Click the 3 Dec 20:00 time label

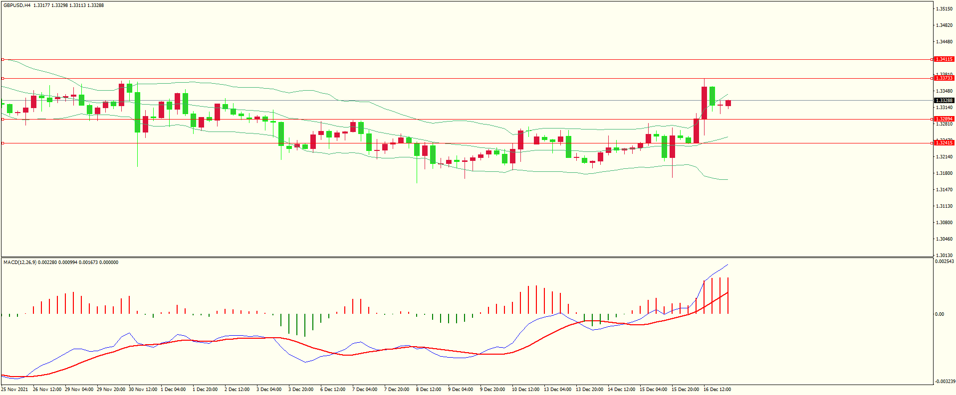(x=301, y=390)
